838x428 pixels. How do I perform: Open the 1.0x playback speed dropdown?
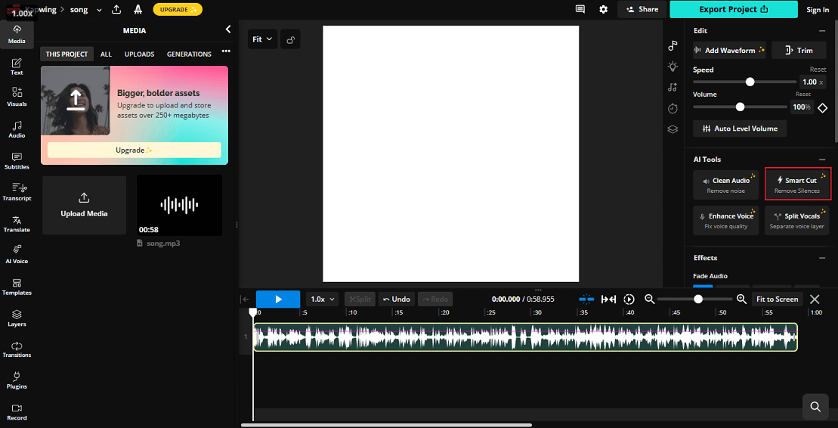tap(322, 299)
